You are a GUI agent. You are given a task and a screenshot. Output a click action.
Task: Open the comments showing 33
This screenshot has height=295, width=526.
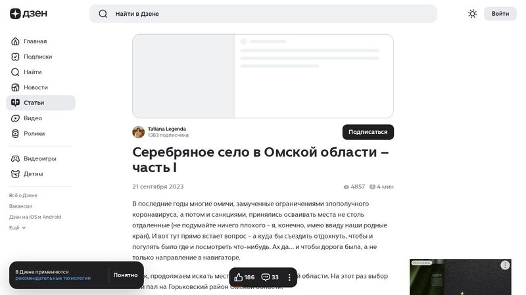270,277
